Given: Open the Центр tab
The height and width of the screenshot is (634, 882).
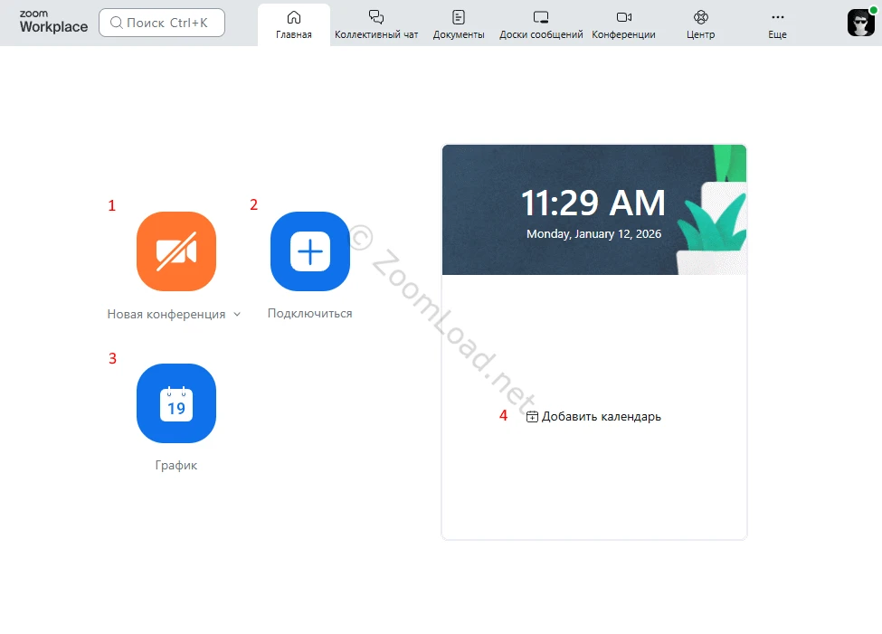Looking at the screenshot, I should (700, 24).
